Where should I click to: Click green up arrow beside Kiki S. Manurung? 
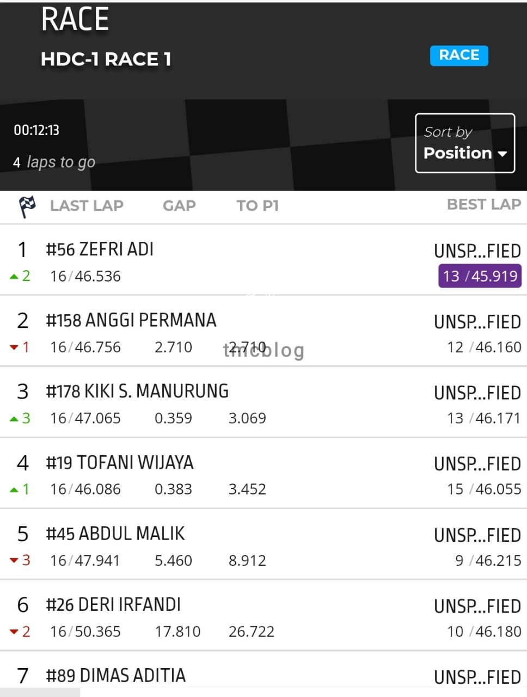tap(14, 419)
